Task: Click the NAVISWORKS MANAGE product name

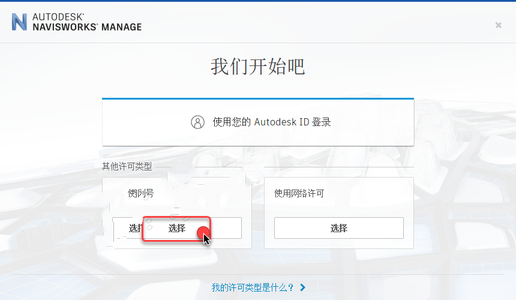Action: (87, 27)
